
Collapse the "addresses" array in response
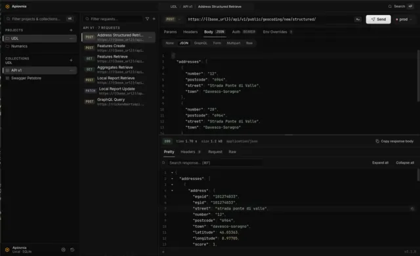(172, 179)
